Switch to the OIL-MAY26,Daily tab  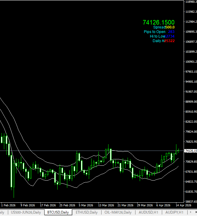point(118,212)
